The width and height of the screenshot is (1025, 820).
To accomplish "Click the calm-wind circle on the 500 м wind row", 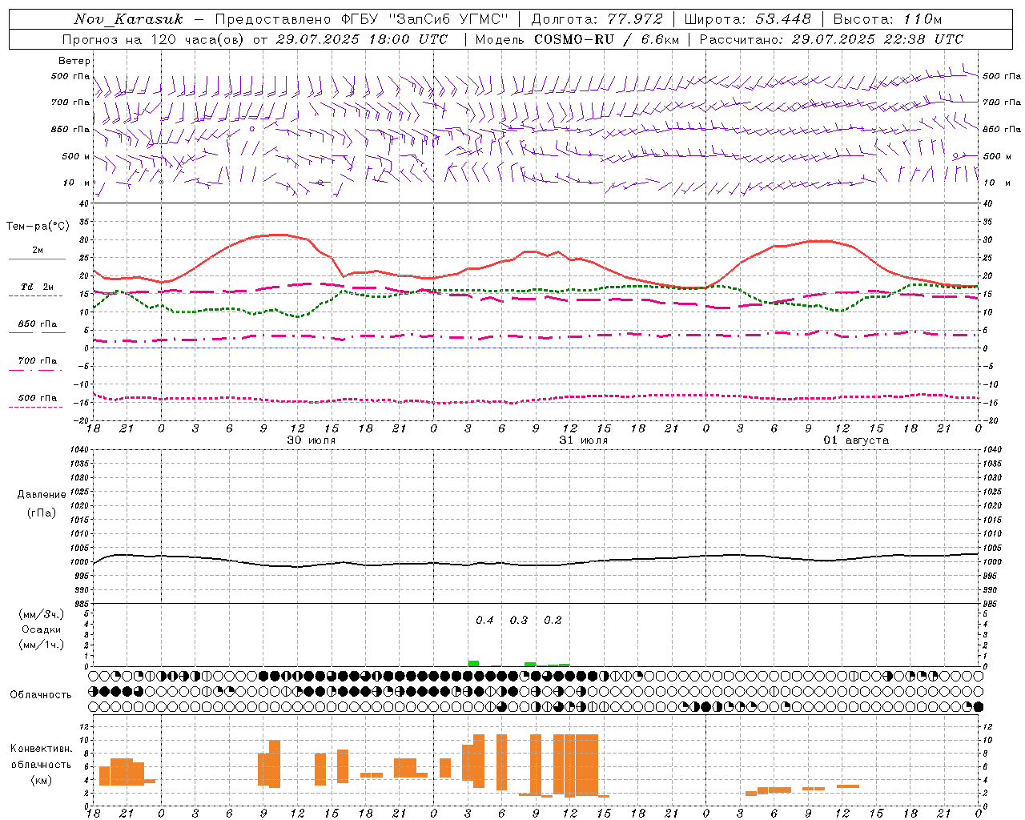I will pyautogui.click(x=955, y=156).
